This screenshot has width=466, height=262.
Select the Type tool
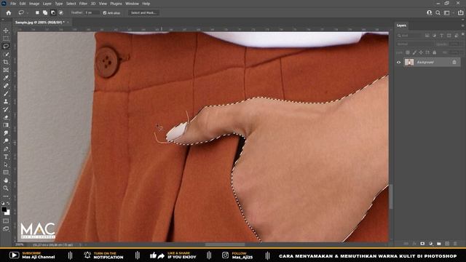tap(6, 156)
